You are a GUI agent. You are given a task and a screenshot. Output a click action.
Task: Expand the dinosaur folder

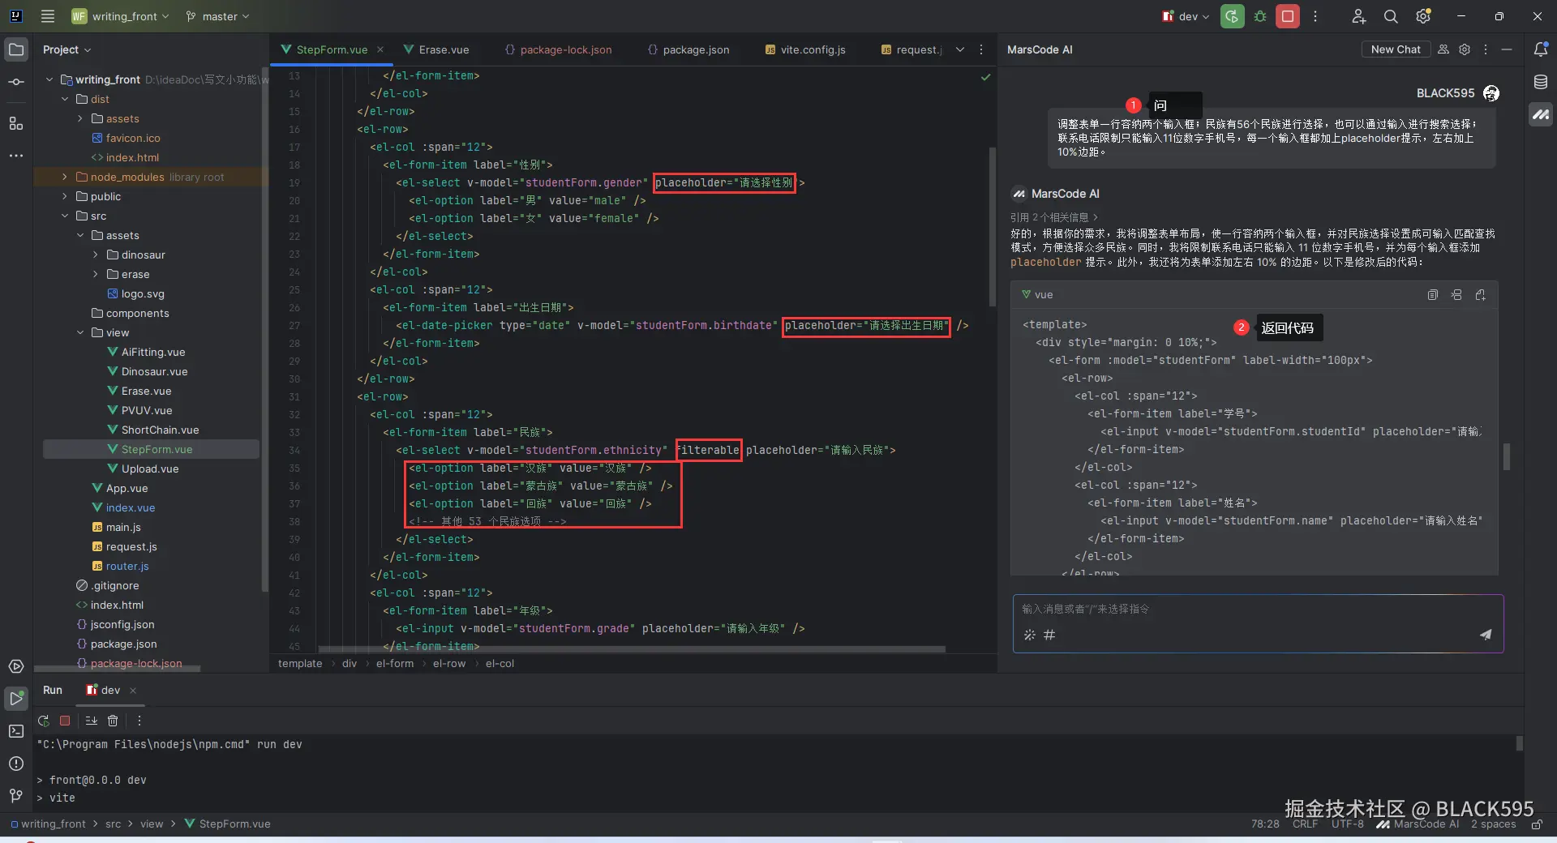tap(96, 255)
